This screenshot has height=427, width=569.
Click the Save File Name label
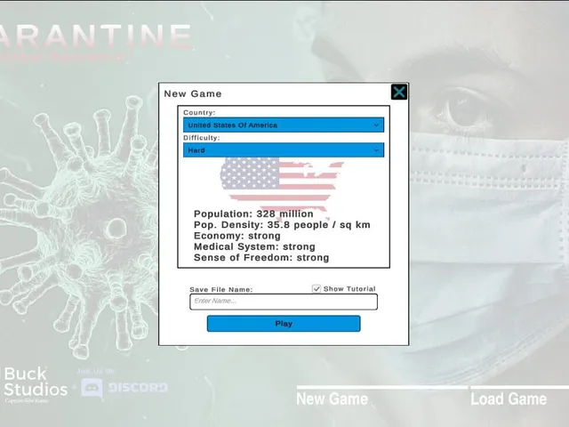(221, 289)
